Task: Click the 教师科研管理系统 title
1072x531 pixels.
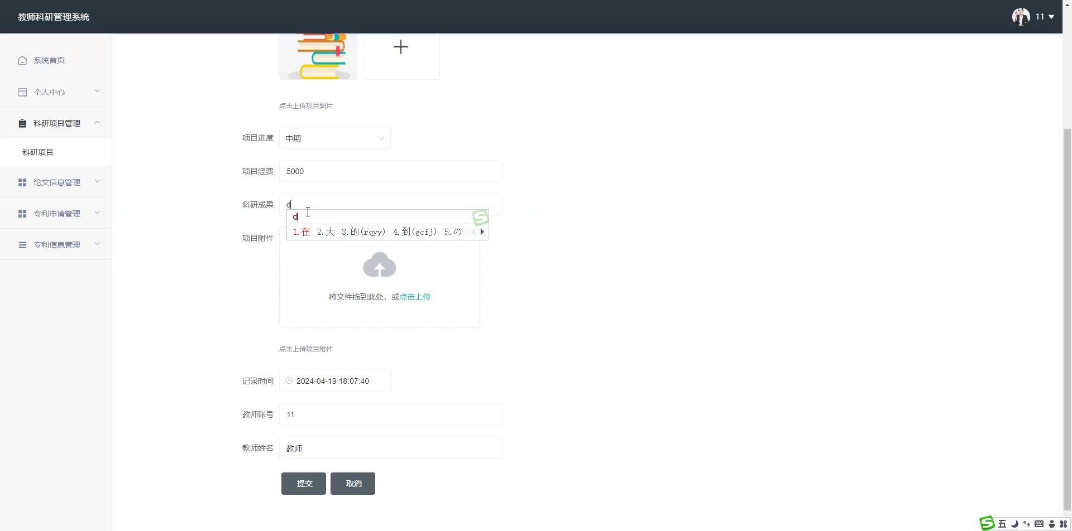Action: [x=54, y=17]
